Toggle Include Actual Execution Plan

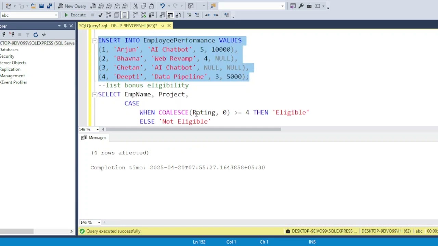[x=135, y=15]
